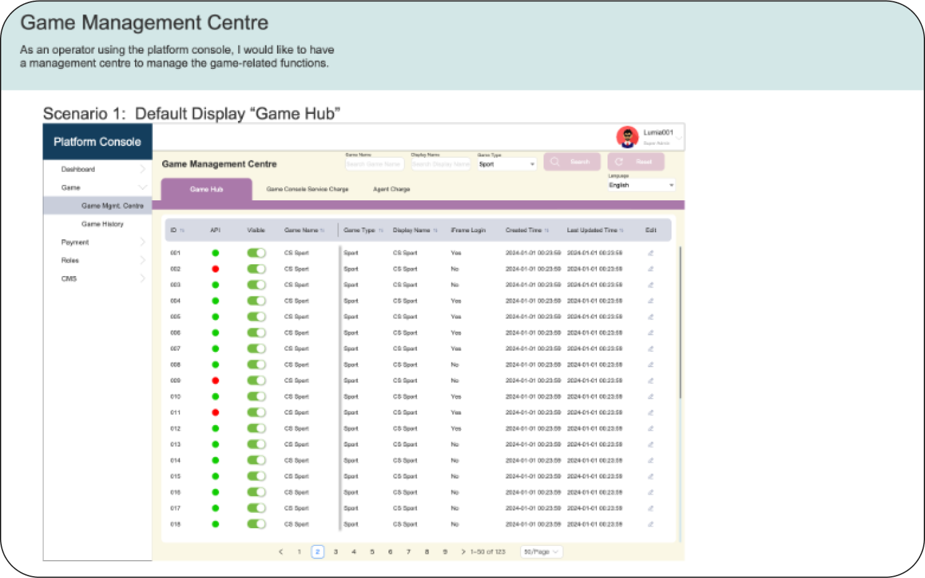Open the Language dropdown set to English
The image size is (925, 578).
coord(641,185)
